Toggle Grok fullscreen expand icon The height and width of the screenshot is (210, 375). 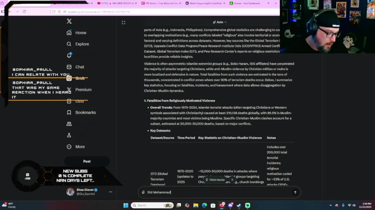click(x=124, y=22)
